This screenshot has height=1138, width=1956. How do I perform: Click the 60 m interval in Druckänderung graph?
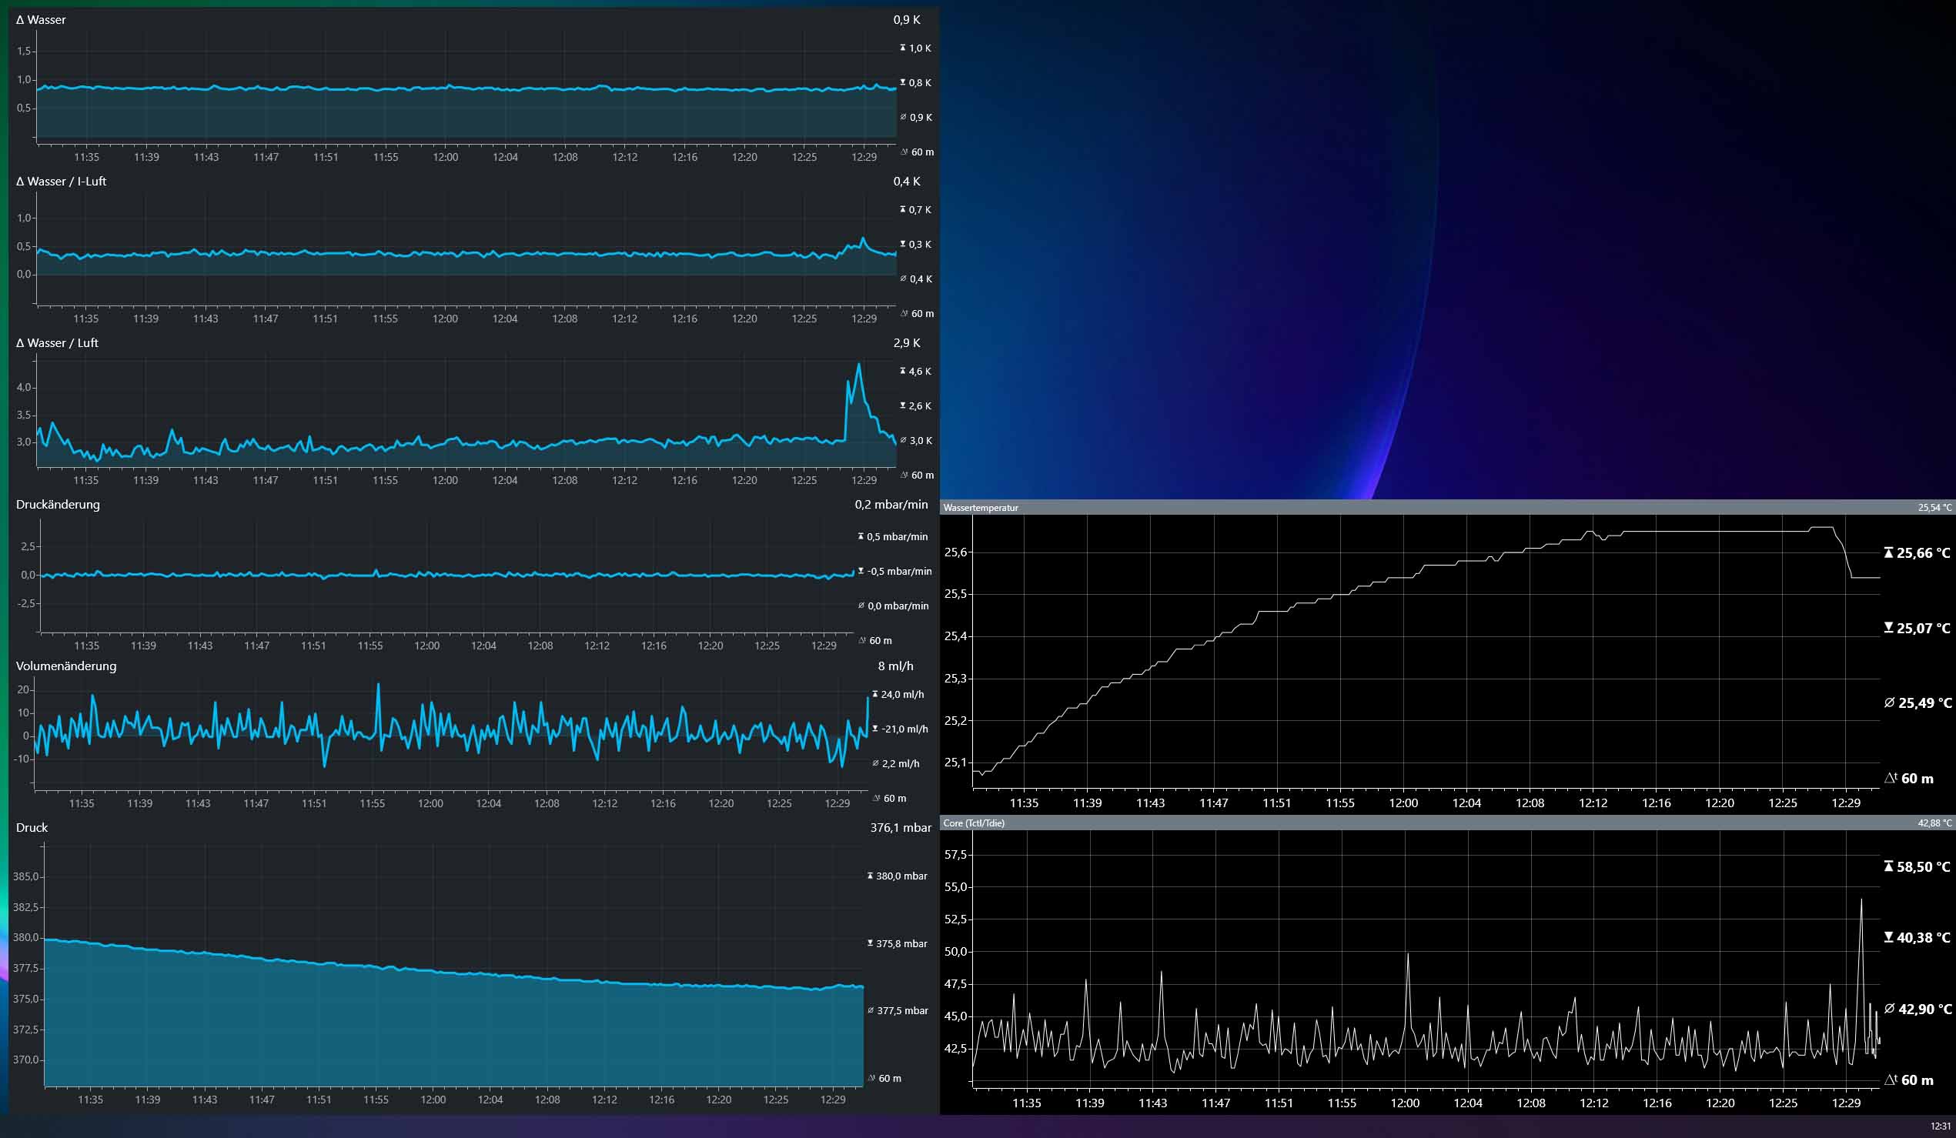click(x=881, y=641)
